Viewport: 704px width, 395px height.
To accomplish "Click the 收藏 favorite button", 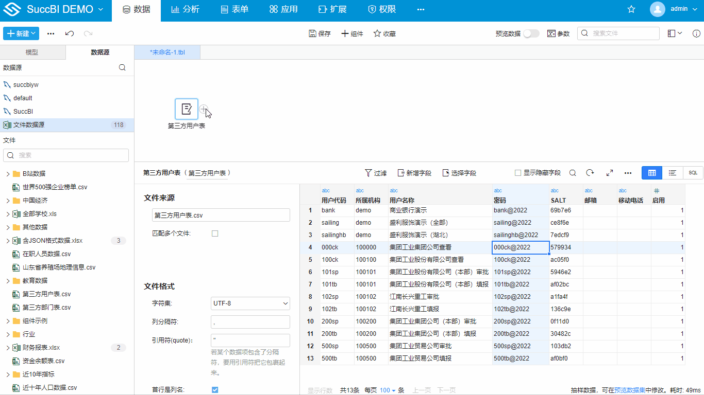I will [x=384, y=33].
